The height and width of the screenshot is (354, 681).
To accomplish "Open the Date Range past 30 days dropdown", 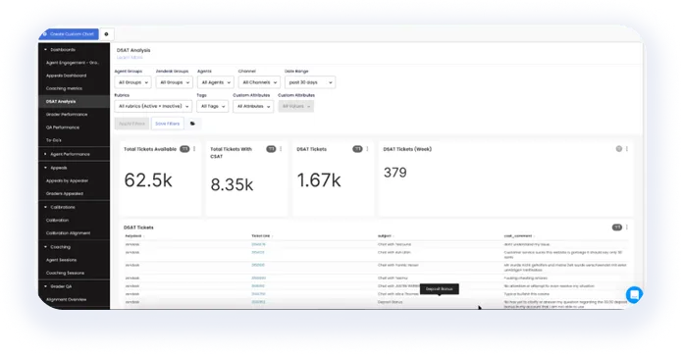I will point(310,82).
